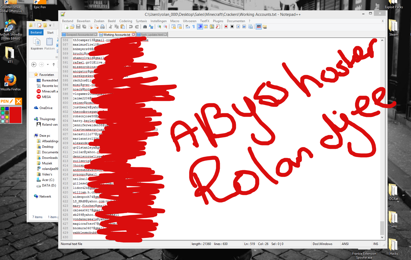411x260 pixels.
Task: Save the current file via toolbar icon
Action: click(x=78, y=27)
